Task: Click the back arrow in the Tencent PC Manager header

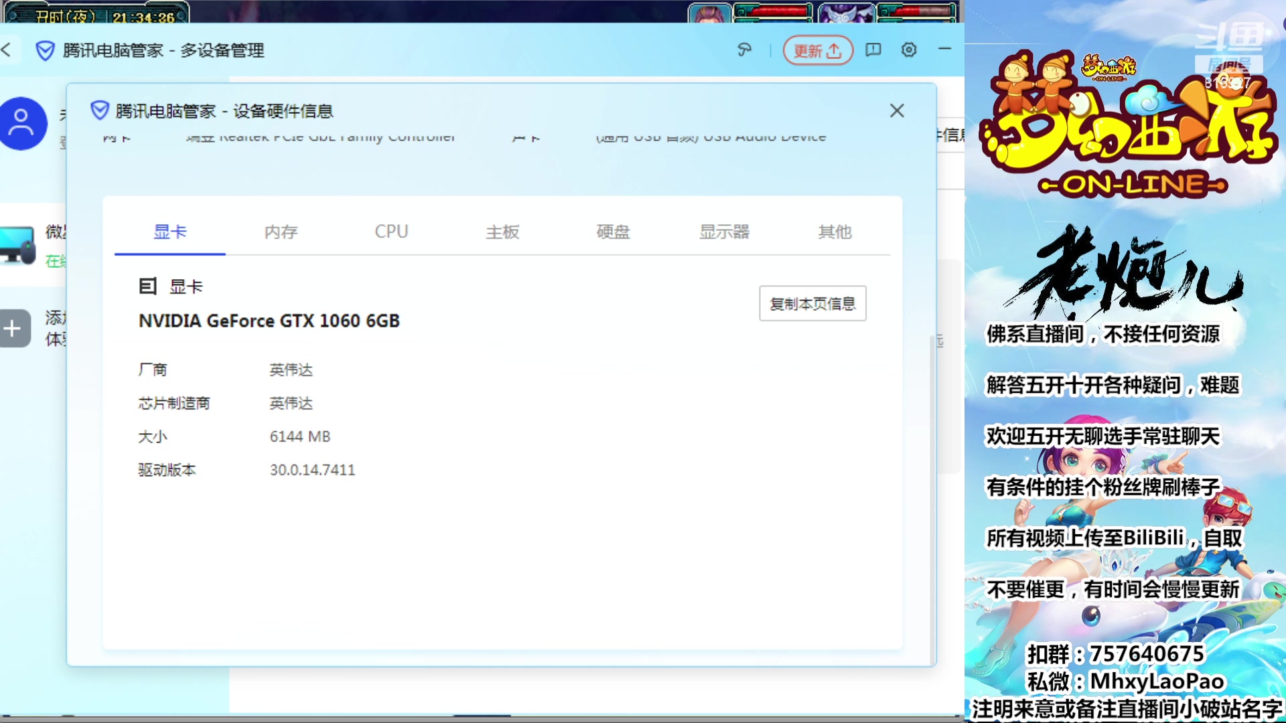Action: (7, 50)
